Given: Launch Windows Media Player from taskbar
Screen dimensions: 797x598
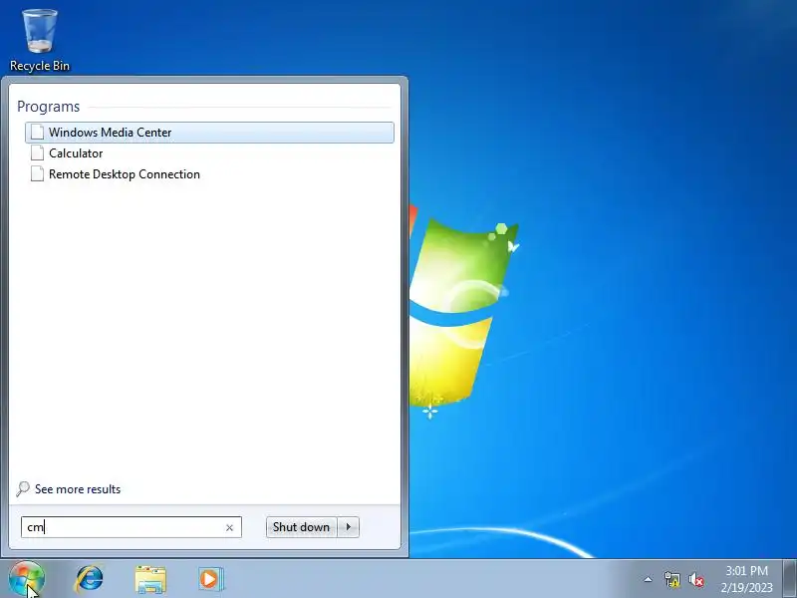Looking at the screenshot, I should [x=210, y=579].
